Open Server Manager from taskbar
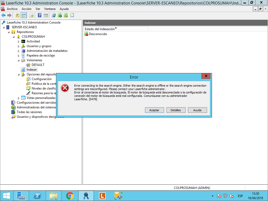Screen dimensions: 268x201 coord(21,196)
